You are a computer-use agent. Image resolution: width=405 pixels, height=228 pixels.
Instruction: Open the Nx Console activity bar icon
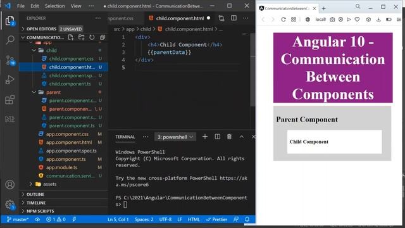tap(10, 119)
